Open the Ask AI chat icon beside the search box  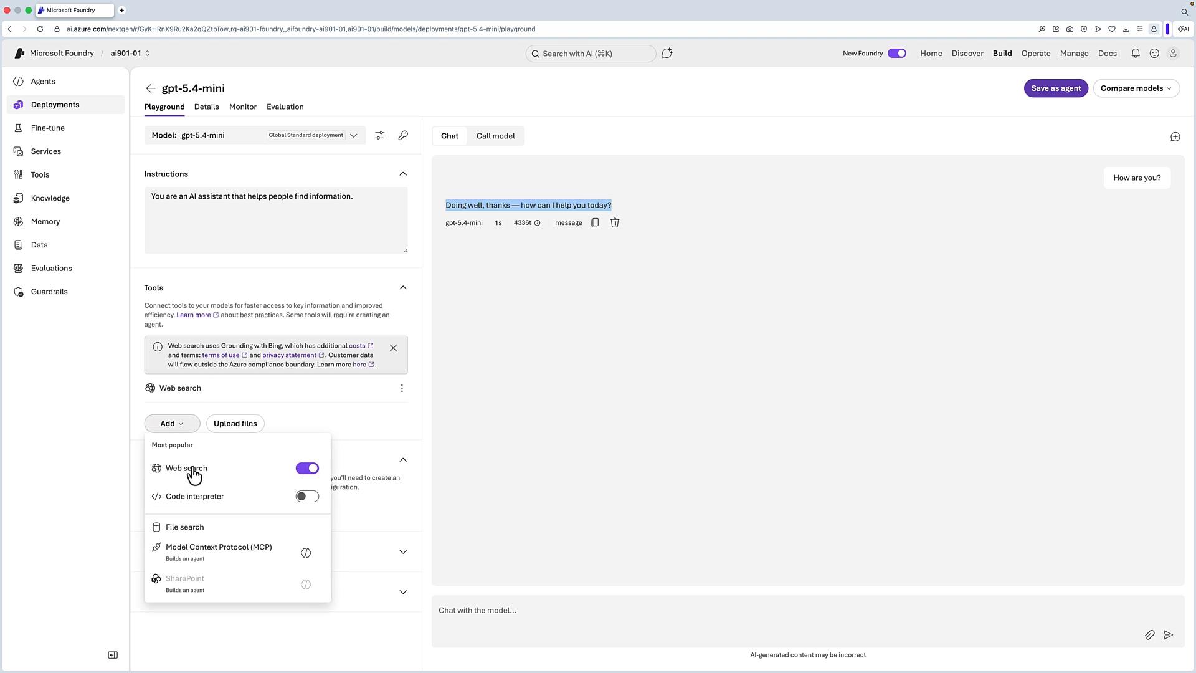(667, 54)
